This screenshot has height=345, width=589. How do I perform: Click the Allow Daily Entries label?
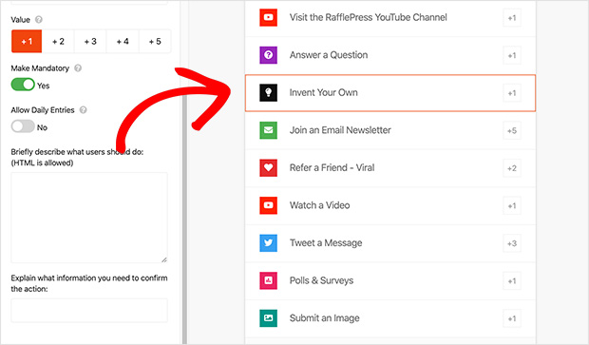click(43, 109)
